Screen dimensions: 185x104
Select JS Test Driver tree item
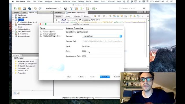tap(23, 34)
